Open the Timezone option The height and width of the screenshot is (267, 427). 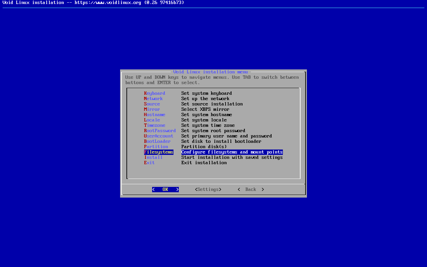(x=155, y=125)
